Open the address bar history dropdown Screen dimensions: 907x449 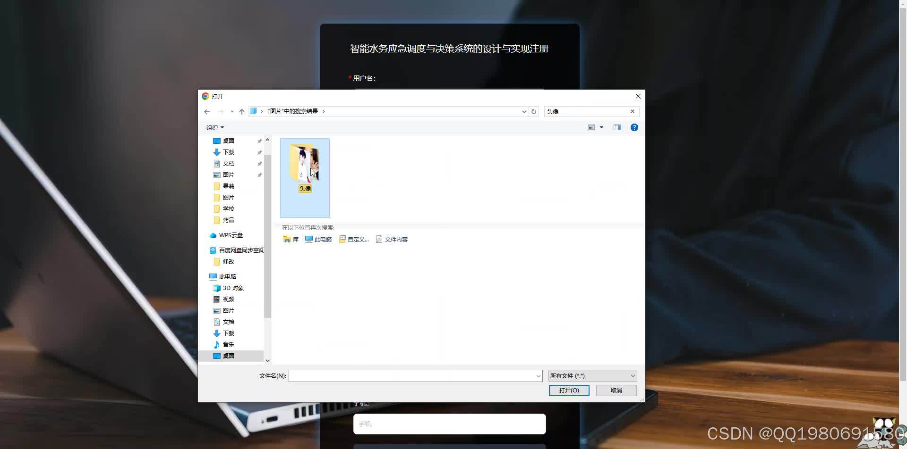tap(523, 111)
